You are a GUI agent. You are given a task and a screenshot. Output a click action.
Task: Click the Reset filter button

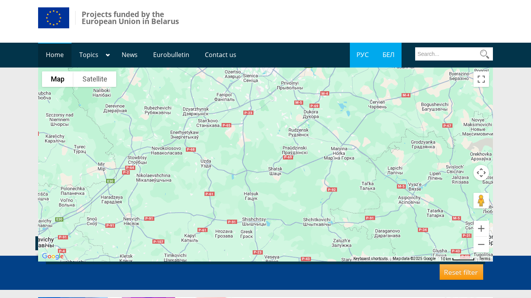(x=461, y=272)
